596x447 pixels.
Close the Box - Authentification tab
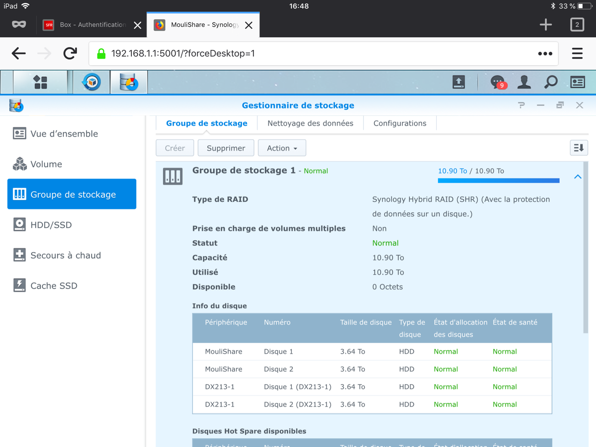click(137, 25)
